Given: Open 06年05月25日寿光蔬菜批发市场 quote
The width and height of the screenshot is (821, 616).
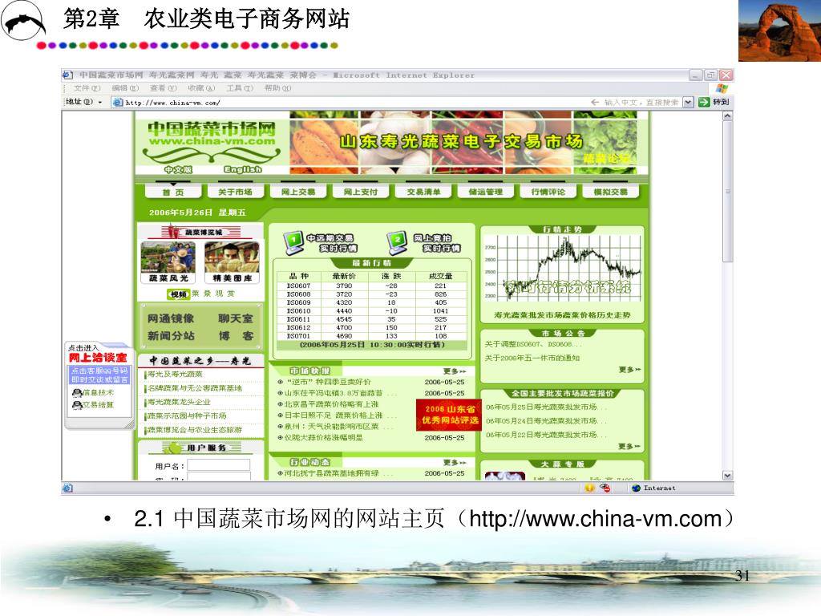Looking at the screenshot, I should [546, 407].
